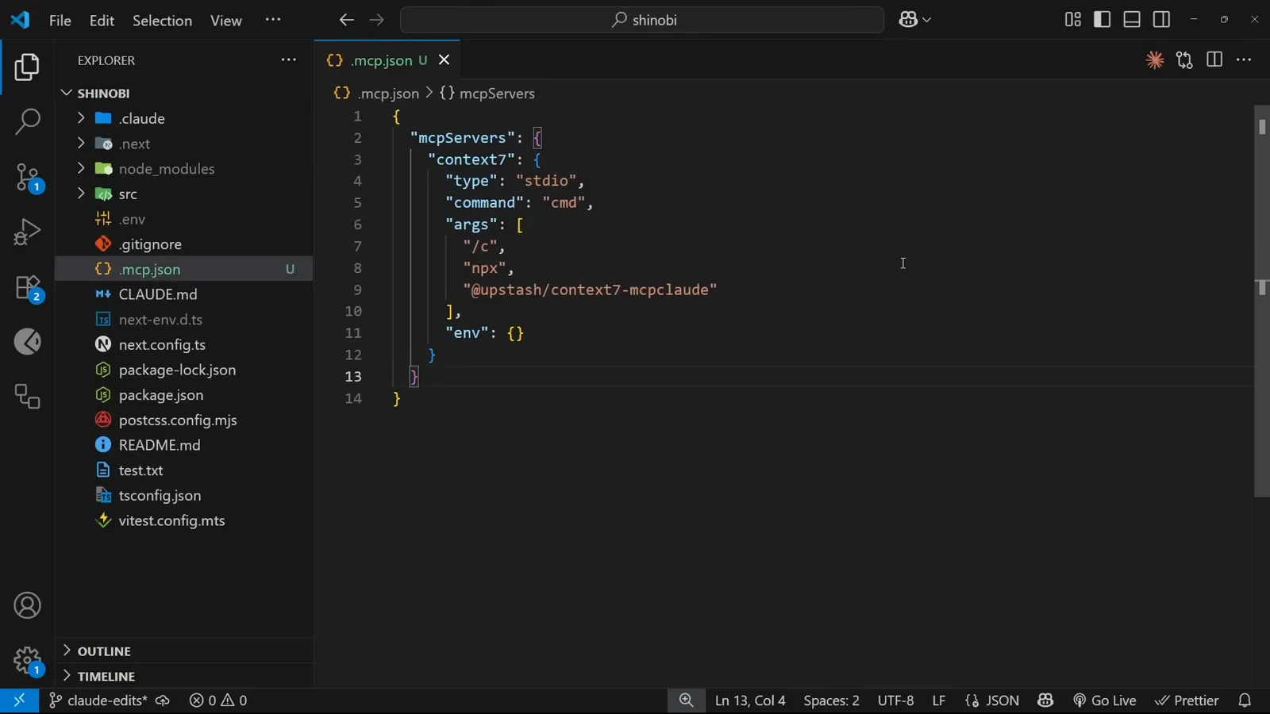Click Go Live in status bar
This screenshot has width=1270, height=714.
[1105, 701]
